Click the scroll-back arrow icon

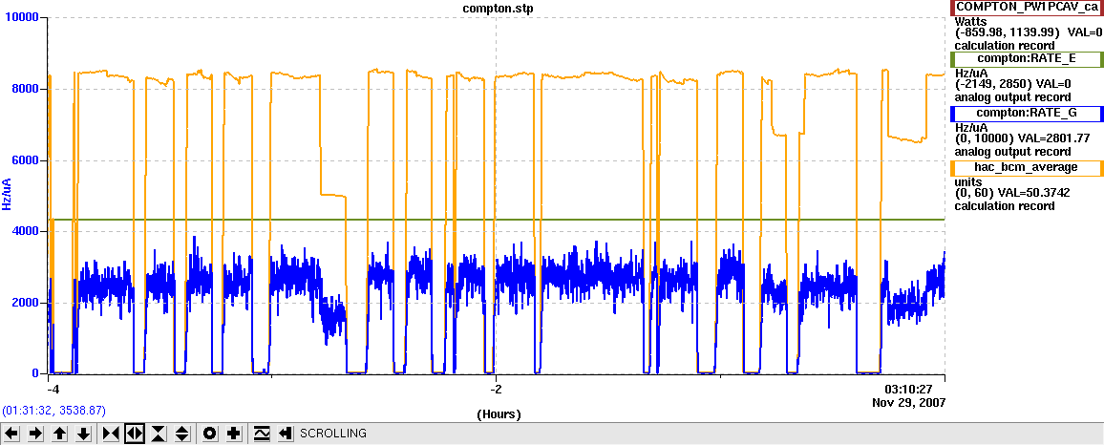pos(286,433)
